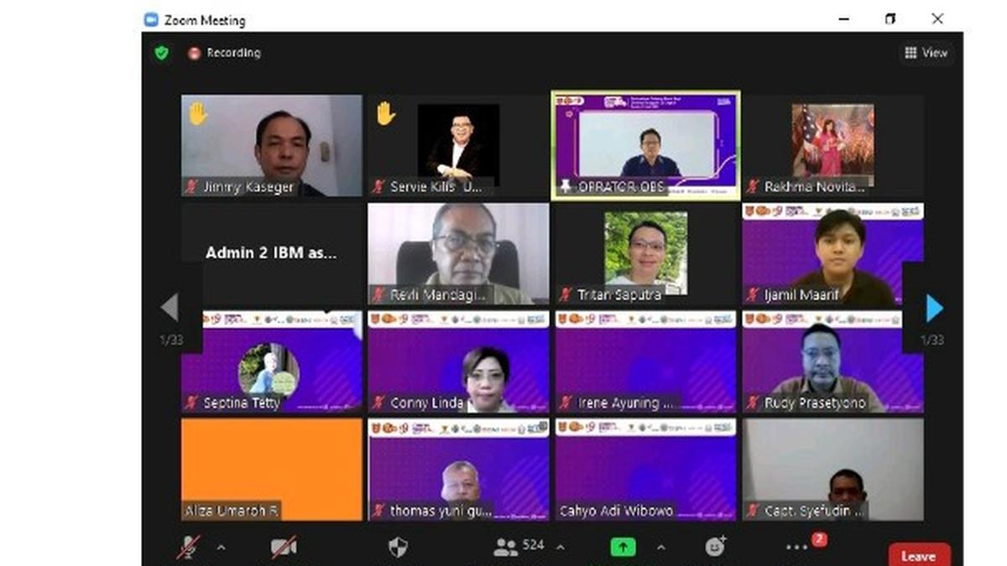Click the green encryption shield indicator
1007x566 pixels.
pyautogui.click(x=160, y=53)
